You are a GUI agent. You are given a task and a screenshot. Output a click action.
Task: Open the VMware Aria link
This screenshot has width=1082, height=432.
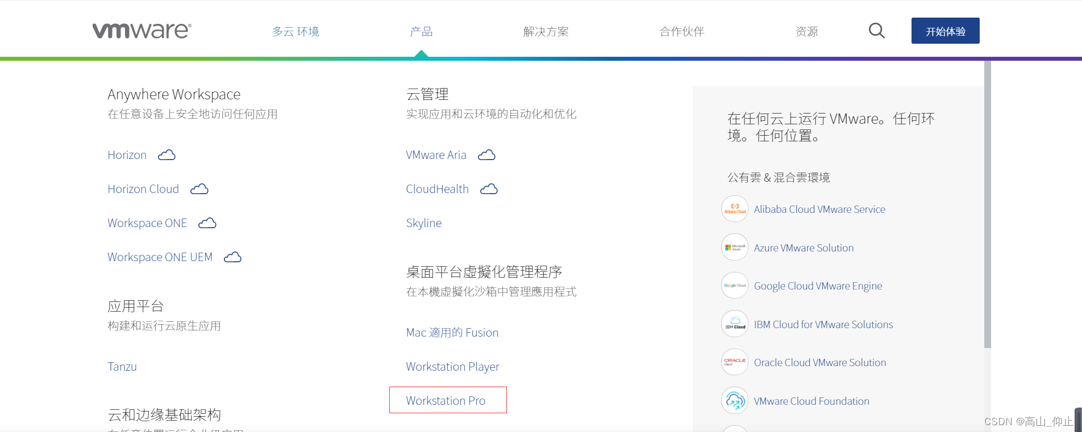coord(436,155)
